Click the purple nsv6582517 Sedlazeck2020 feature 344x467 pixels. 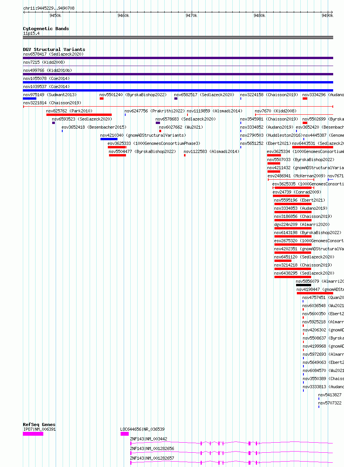pyautogui.click(x=176, y=98)
